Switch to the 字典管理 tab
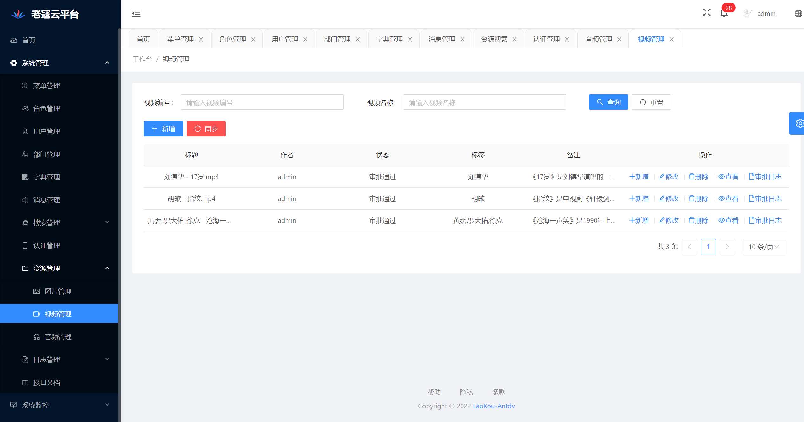 [389, 39]
